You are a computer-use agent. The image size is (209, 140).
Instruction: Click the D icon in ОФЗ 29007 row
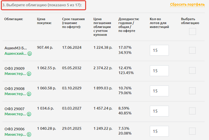coord(29,114)
